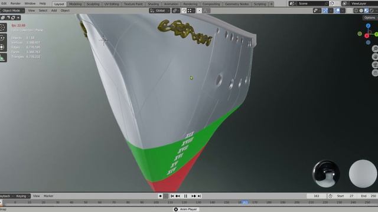
Task: Toggle the viewport overlays button
Action: pyautogui.click(x=337, y=11)
